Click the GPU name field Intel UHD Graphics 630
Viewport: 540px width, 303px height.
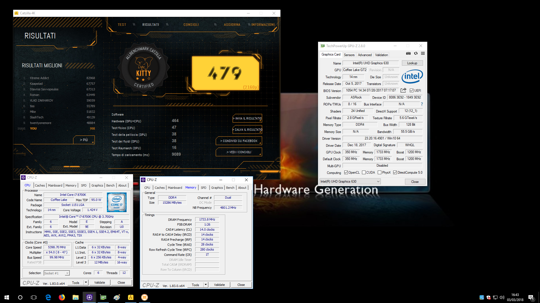tap(371, 63)
